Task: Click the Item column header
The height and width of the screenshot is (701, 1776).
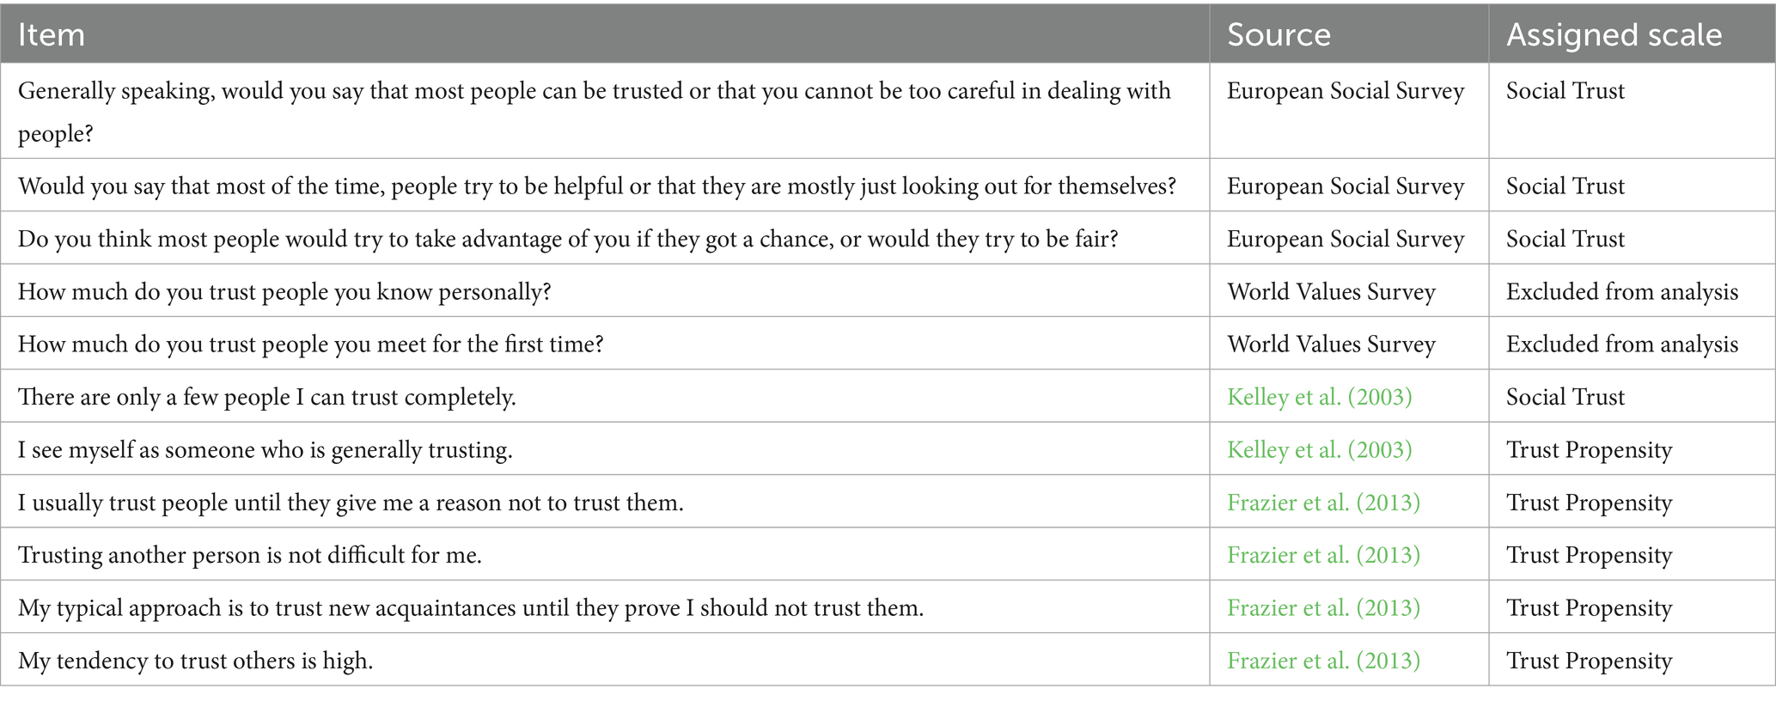Action: point(52,34)
